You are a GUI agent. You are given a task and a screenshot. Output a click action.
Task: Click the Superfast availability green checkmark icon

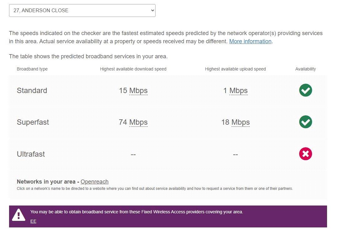[x=305, y=122]
